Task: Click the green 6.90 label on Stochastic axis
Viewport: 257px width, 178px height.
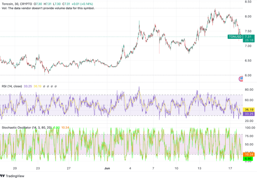Action: pyautogui.click(x=249, y=159)
